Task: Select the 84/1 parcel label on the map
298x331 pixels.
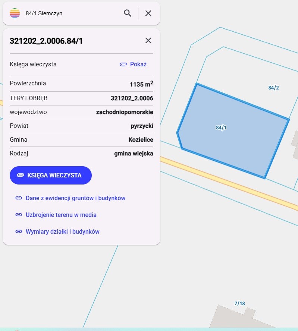Action: pos(221,127)
